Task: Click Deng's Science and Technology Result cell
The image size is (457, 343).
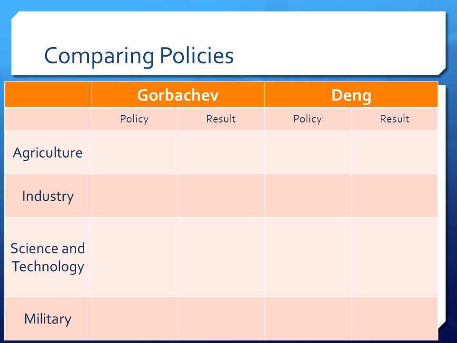Action: 395,257
